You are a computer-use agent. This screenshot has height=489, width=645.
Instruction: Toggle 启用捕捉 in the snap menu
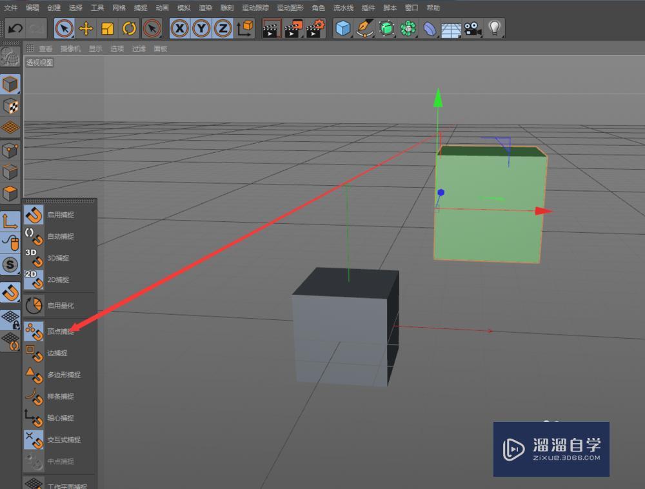(x=59, y=215)
